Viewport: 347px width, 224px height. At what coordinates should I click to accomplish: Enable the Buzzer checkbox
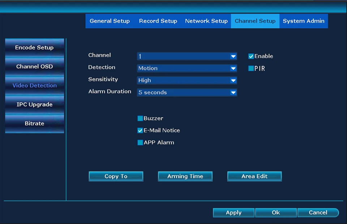140,118
